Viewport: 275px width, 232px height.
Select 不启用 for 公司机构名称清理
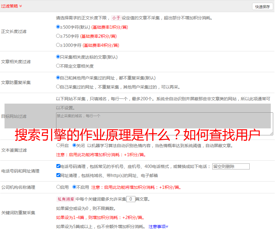[x=74, y=187]
